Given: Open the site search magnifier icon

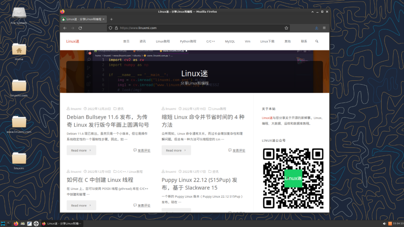Looking at the screenshot, I should [316, 41].
